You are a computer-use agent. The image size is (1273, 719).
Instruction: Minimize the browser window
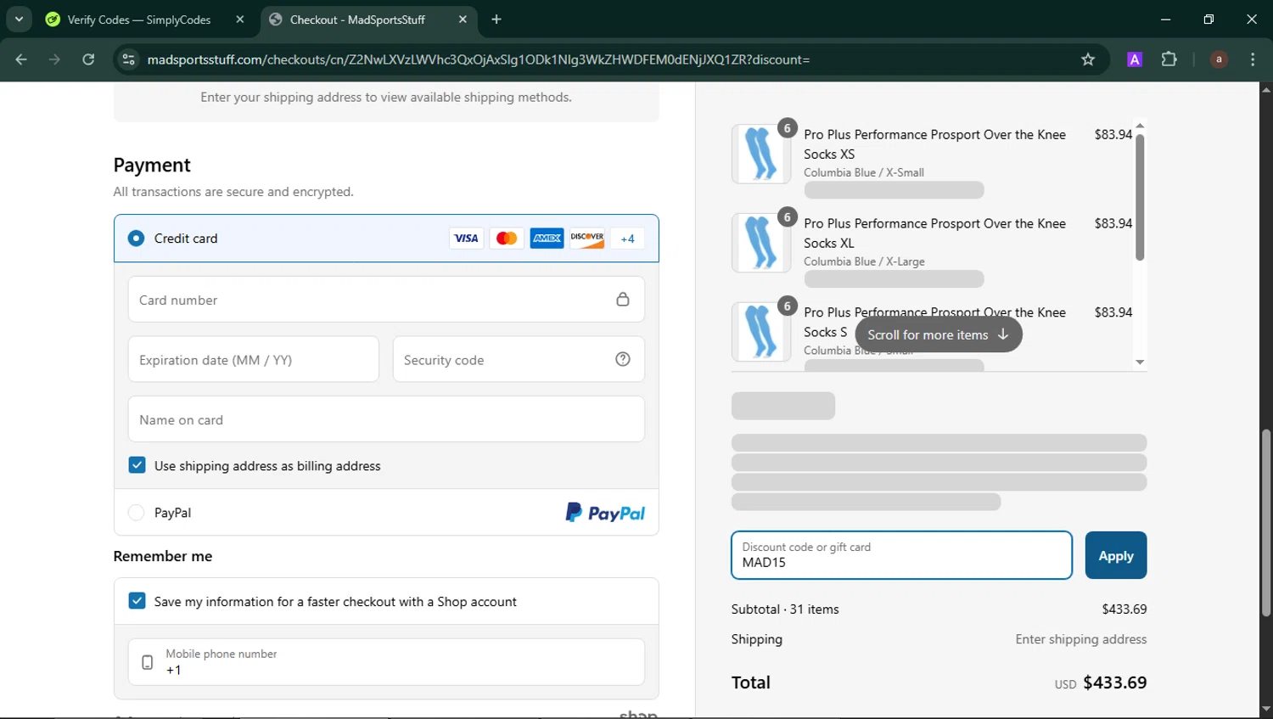click(1165, 20)
